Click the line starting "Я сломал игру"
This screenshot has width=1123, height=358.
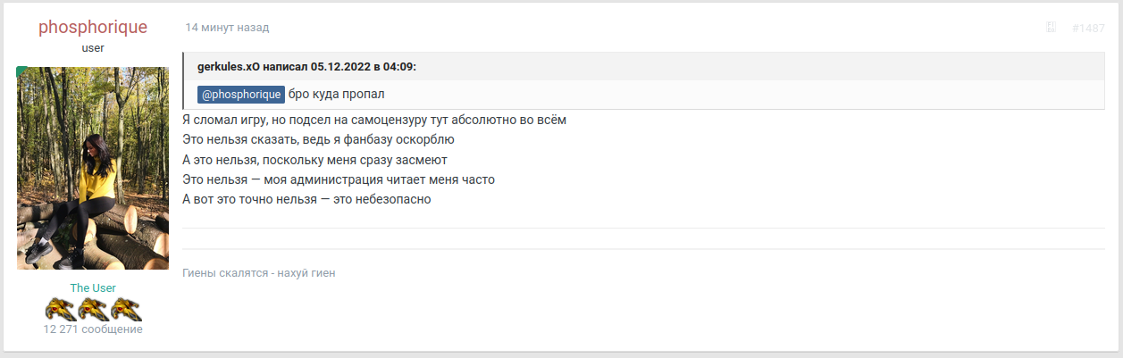point(374,120)
